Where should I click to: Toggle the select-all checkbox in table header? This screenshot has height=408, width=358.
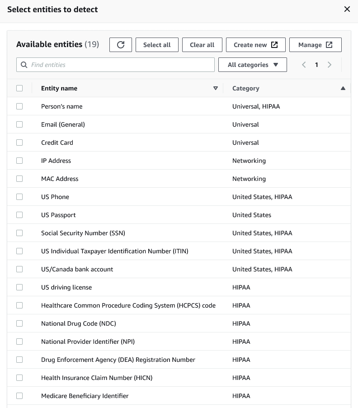(19, 88)
